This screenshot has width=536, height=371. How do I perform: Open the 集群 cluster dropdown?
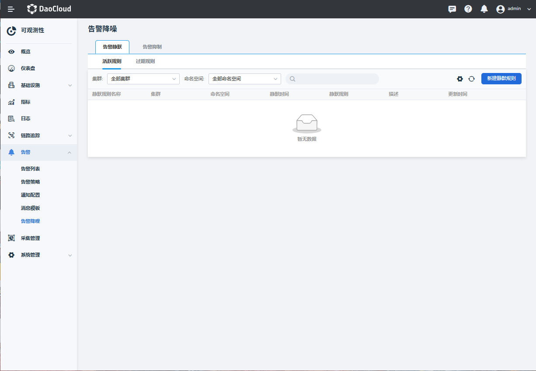(143, 79)
